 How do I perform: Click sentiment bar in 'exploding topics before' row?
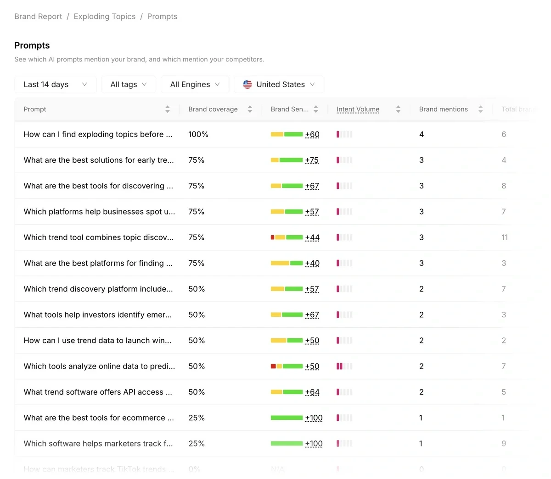pyautogui.click(x=287, y=134)
